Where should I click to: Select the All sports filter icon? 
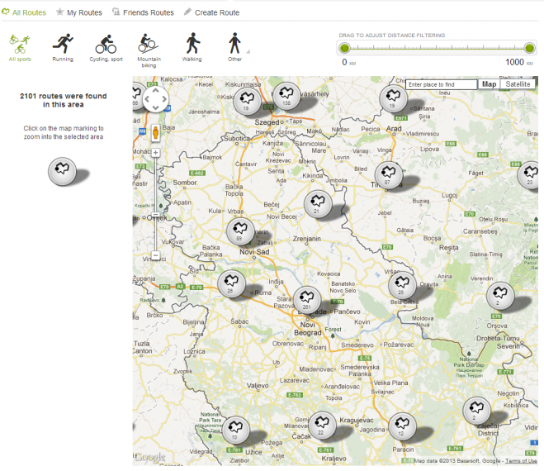point(20,48)
